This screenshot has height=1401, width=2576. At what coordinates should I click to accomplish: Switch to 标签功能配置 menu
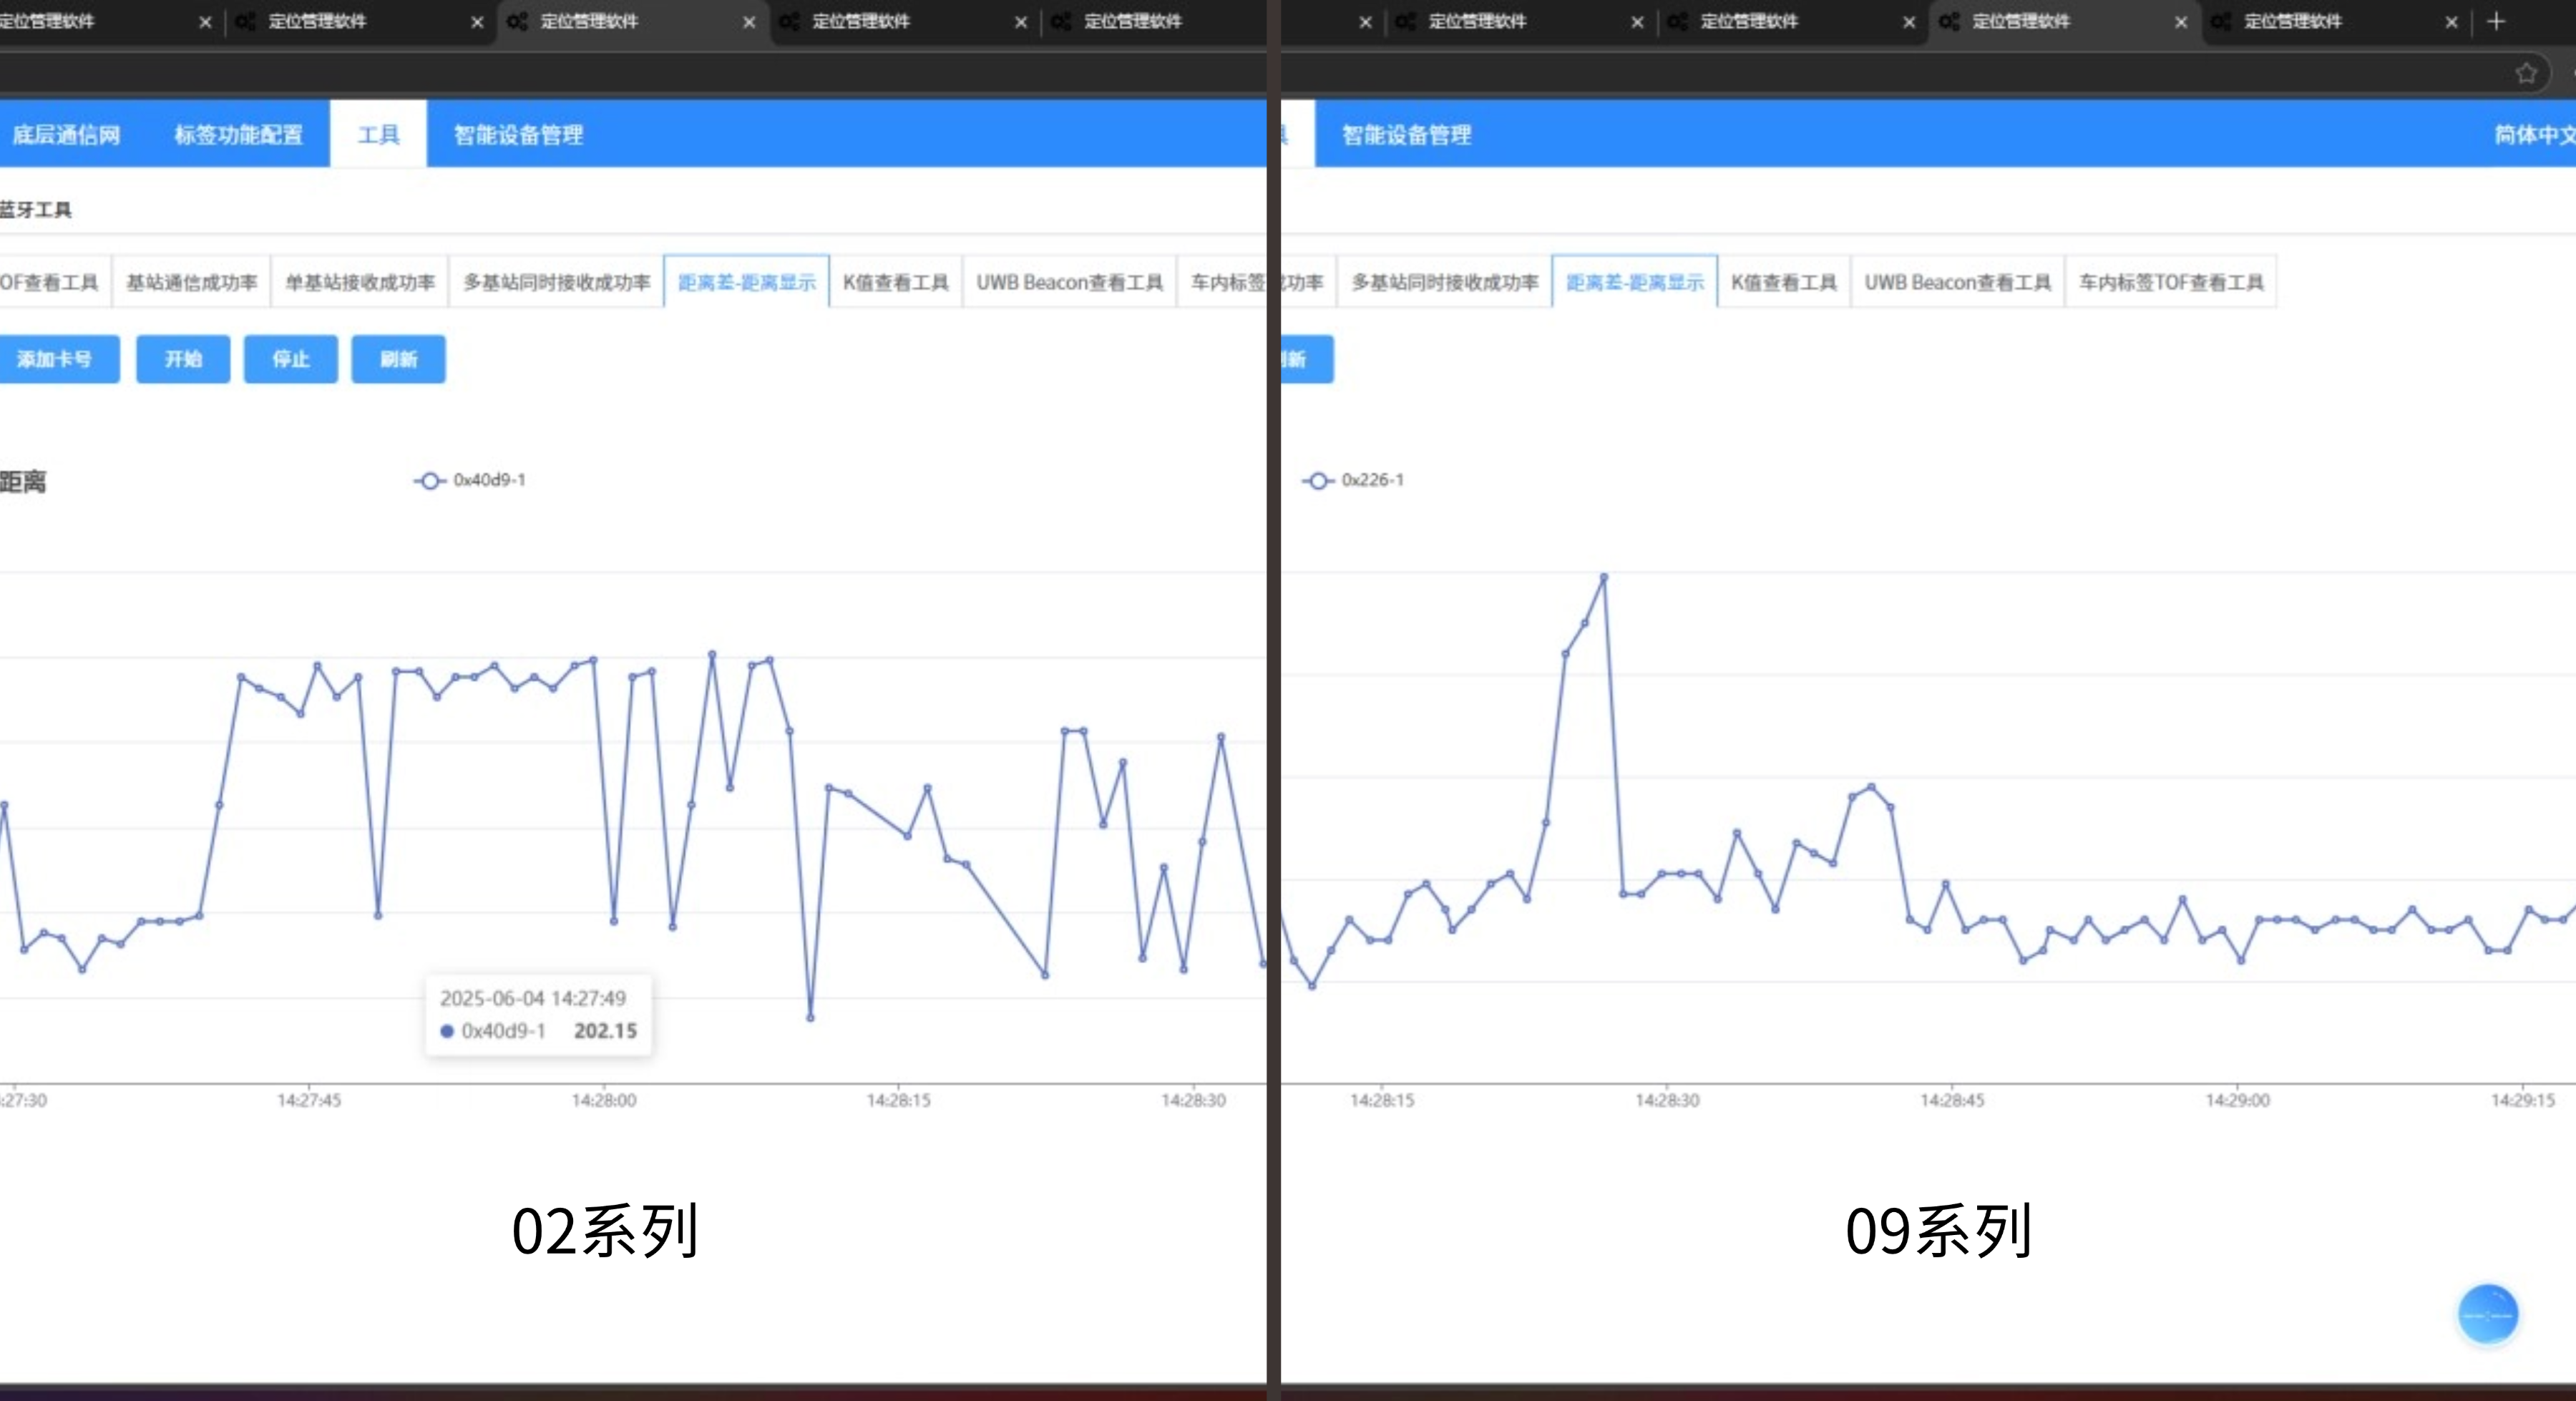pyautogui.click(x=238, y=134)
